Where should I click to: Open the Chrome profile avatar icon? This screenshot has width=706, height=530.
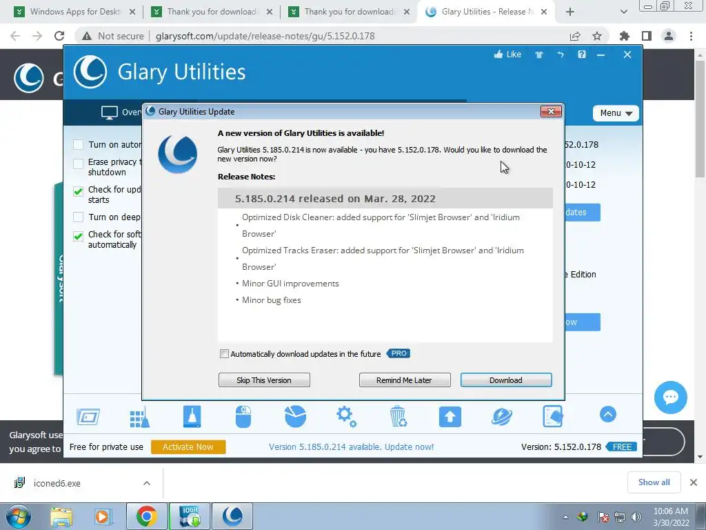tap(669, 36)
